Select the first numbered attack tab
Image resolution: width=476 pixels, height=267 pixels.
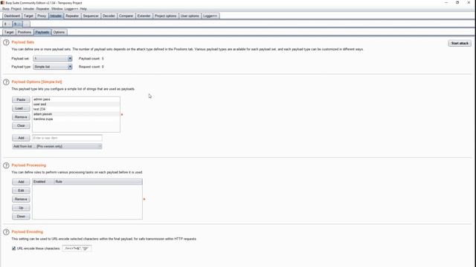(x=7, y=24)
